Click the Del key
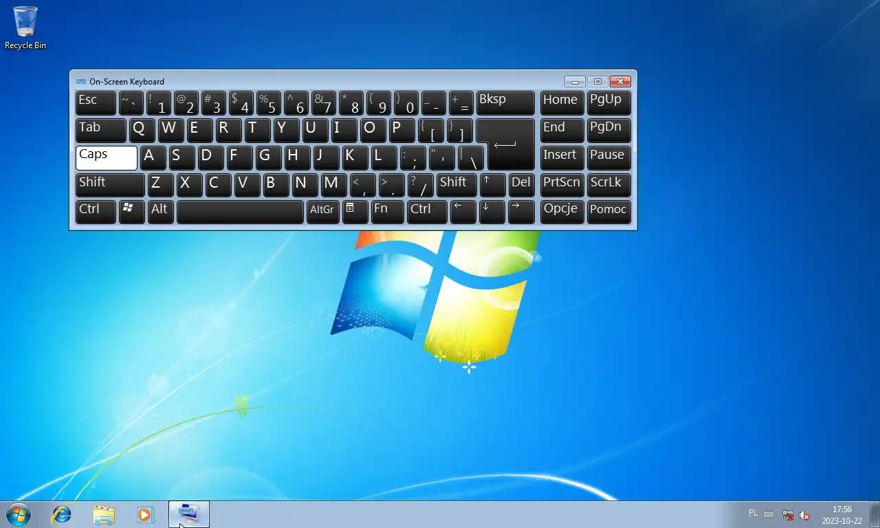 521,185
